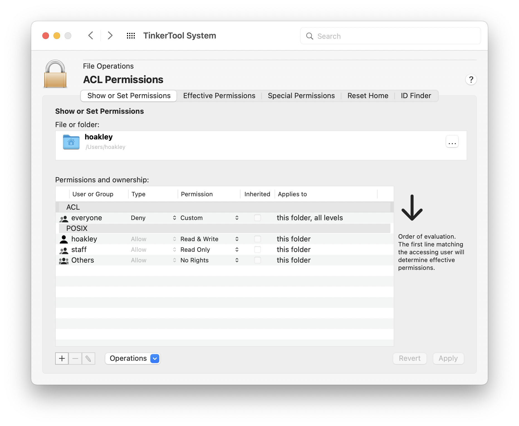
Task: Click the Revert button
Action: point(410,359)
